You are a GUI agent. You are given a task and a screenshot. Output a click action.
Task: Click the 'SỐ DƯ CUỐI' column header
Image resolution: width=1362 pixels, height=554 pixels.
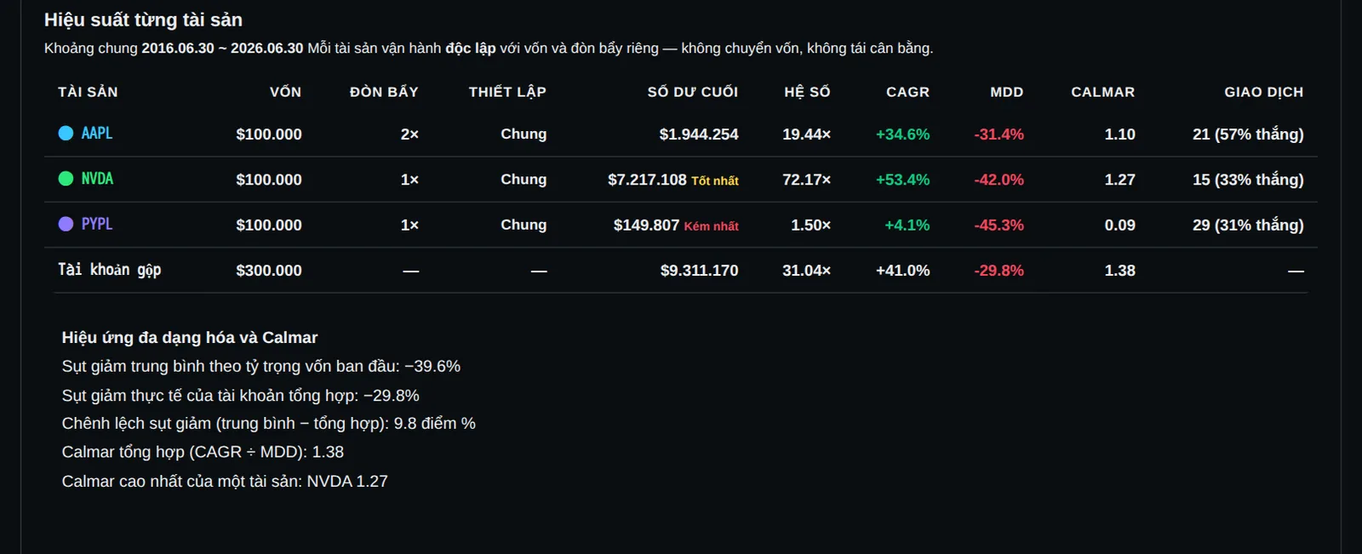coord(693,92)
